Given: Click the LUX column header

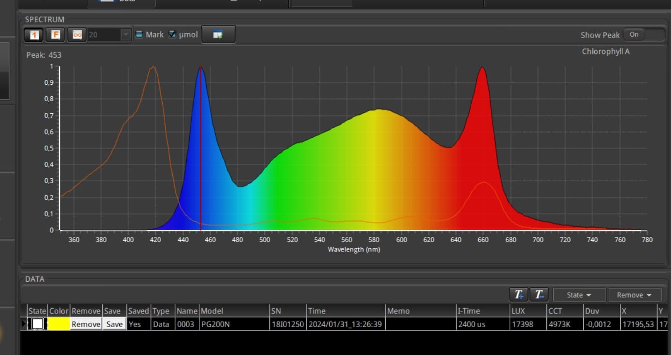Looking at the screenshot, I should (x=527, y=311).
